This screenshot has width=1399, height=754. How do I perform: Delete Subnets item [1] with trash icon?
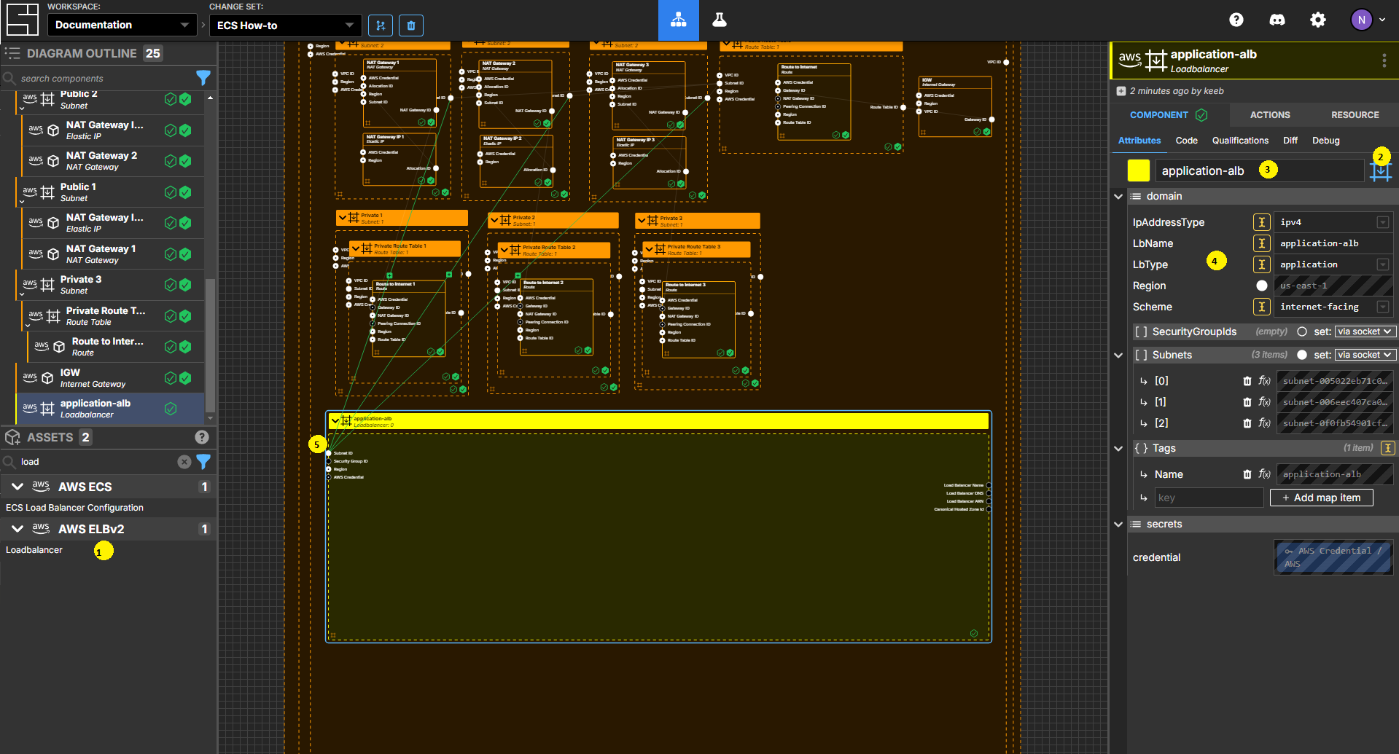(1247, 402)
